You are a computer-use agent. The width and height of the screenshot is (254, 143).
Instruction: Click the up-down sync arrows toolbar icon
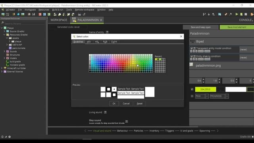click(x=214, y=14)
